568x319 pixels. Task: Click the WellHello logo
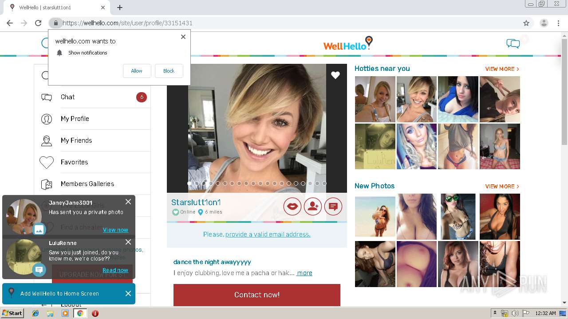(x=348, y=43)
